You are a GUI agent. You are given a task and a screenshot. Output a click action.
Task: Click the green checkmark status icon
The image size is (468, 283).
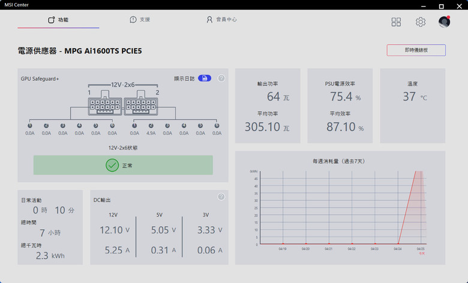(x=112, y=165)
